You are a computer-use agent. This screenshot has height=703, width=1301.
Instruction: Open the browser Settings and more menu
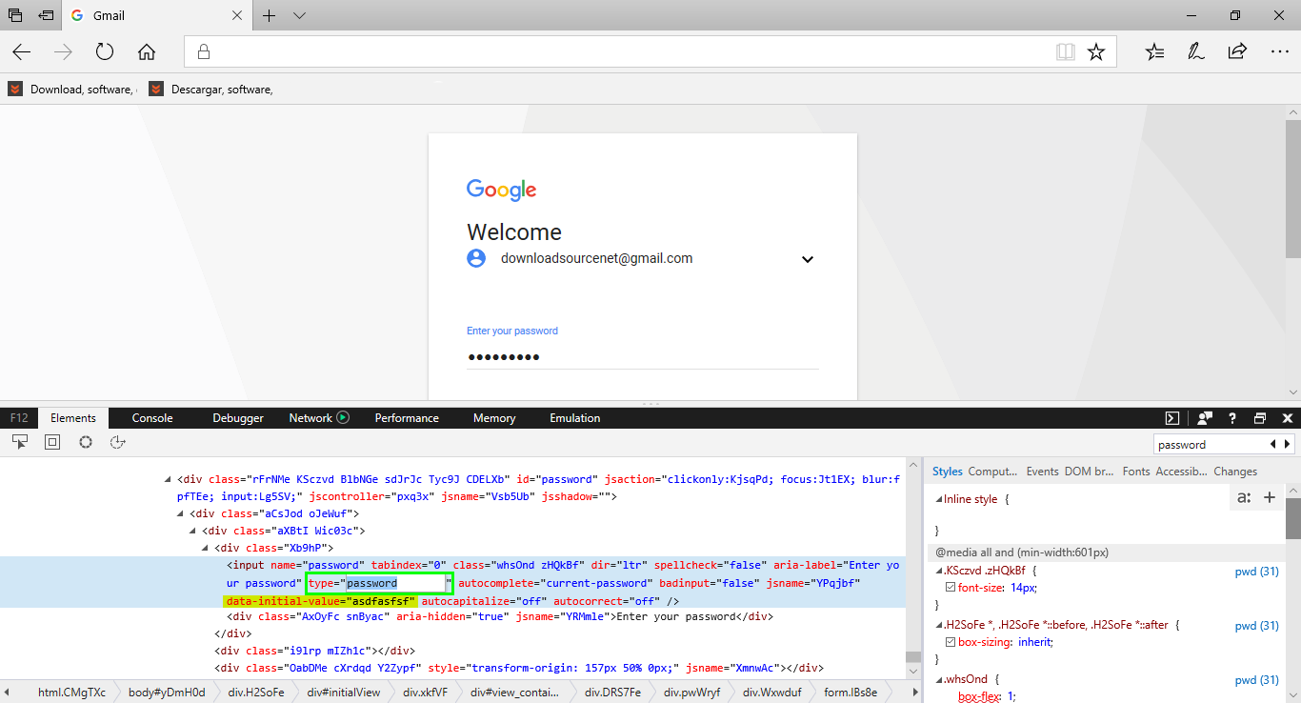(x=1279, y=51)
